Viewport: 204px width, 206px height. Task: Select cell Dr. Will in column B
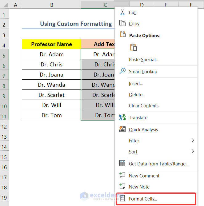coord(51,105)
